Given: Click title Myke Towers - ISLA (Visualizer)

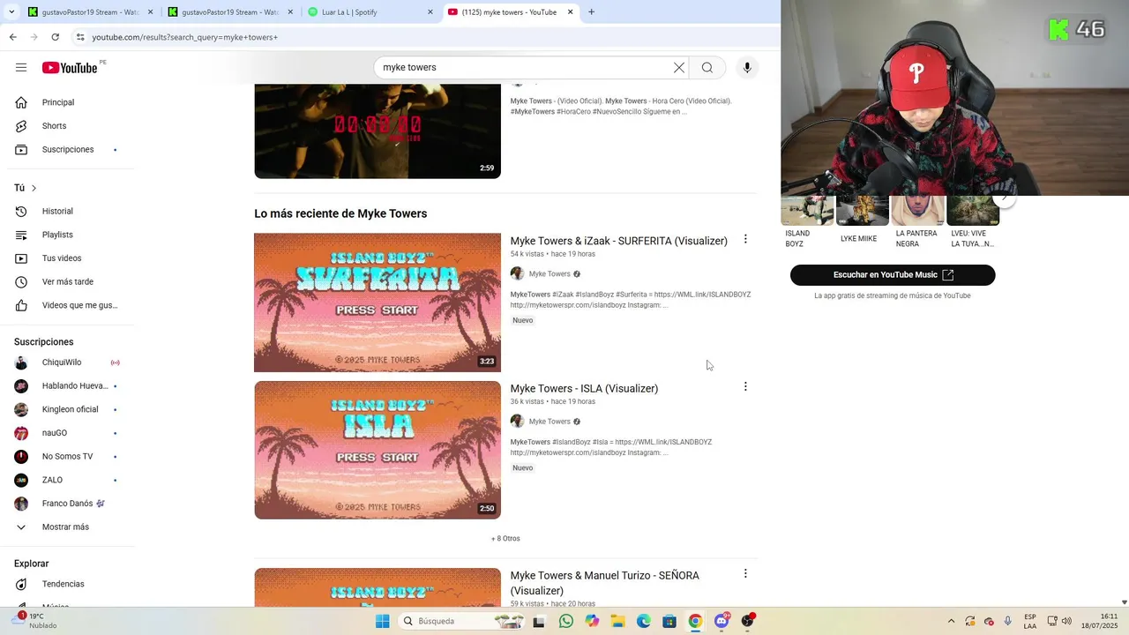Looking at the screenshot, I should [x=584, y=388].
